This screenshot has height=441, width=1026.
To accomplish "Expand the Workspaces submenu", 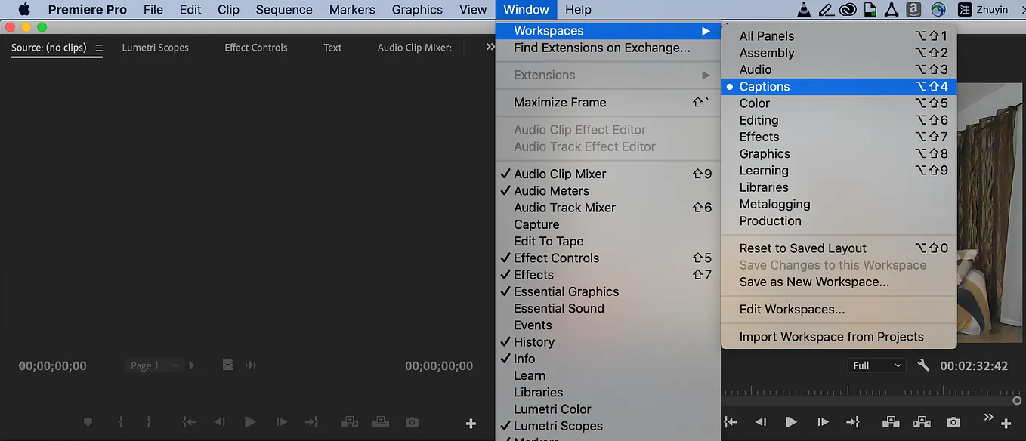I will click(x=608, y=31).
